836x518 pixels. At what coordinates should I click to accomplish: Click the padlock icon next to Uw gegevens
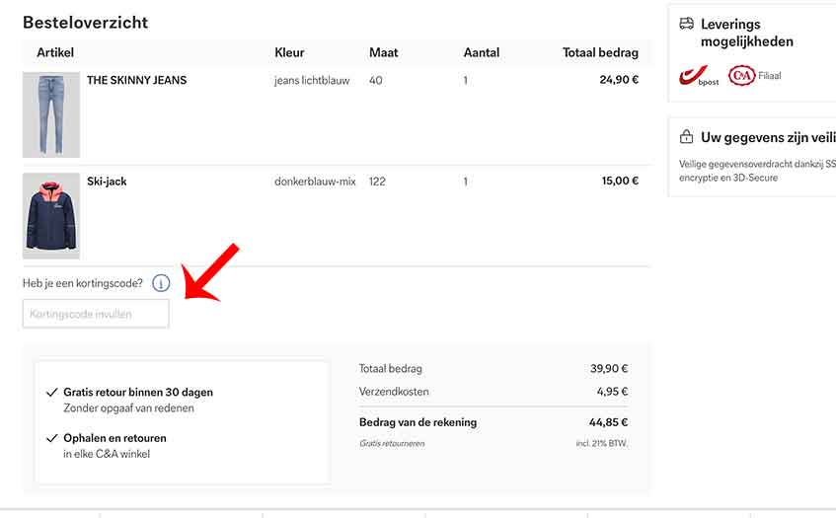[686, 137]
